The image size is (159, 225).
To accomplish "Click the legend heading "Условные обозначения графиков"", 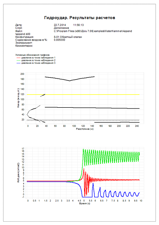I will tap(33, 55).
